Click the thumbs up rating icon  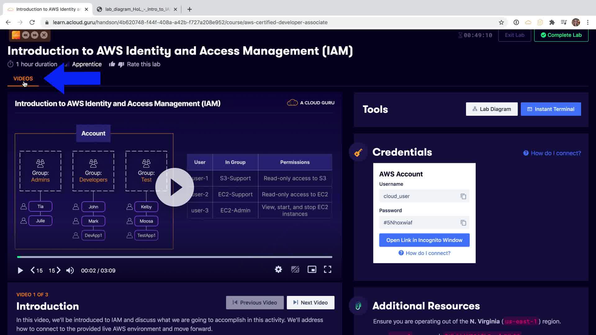(112, 64)
